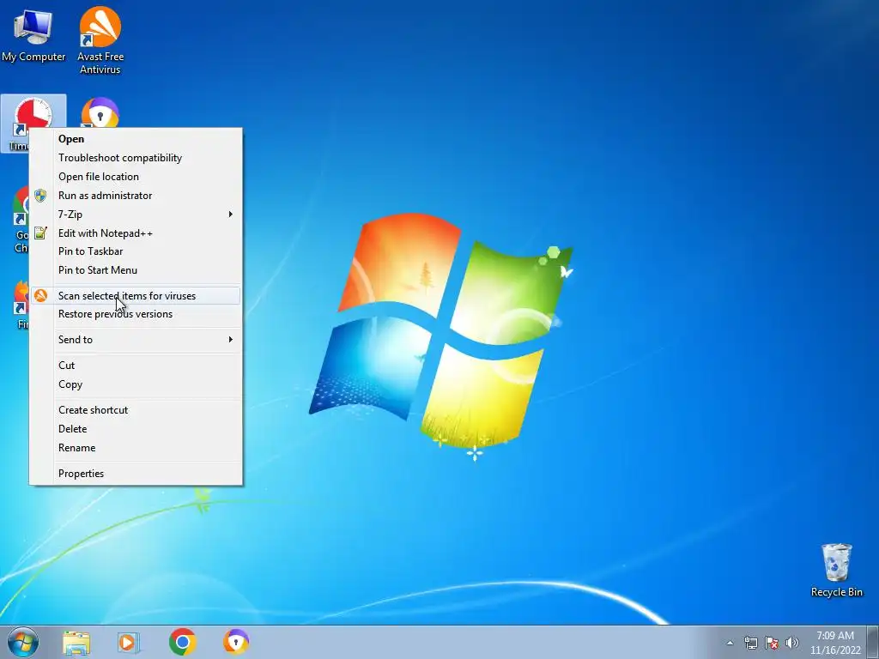Screen dimensions: 879x659
Task: Select Restore previous versions
Action: coord(136,314)
